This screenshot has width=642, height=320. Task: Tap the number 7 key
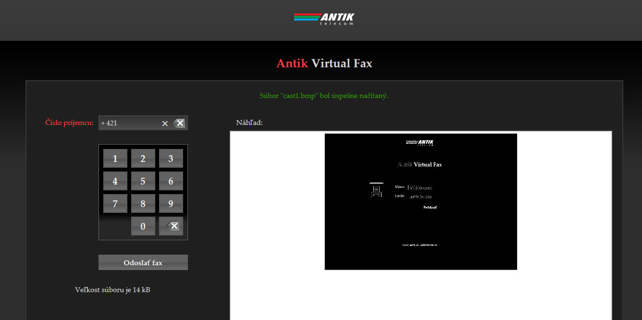point(115,204)
